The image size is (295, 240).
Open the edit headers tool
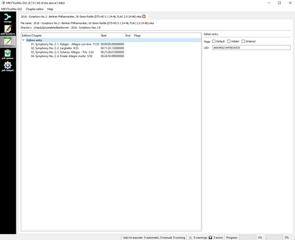click(x=7, y=30)
